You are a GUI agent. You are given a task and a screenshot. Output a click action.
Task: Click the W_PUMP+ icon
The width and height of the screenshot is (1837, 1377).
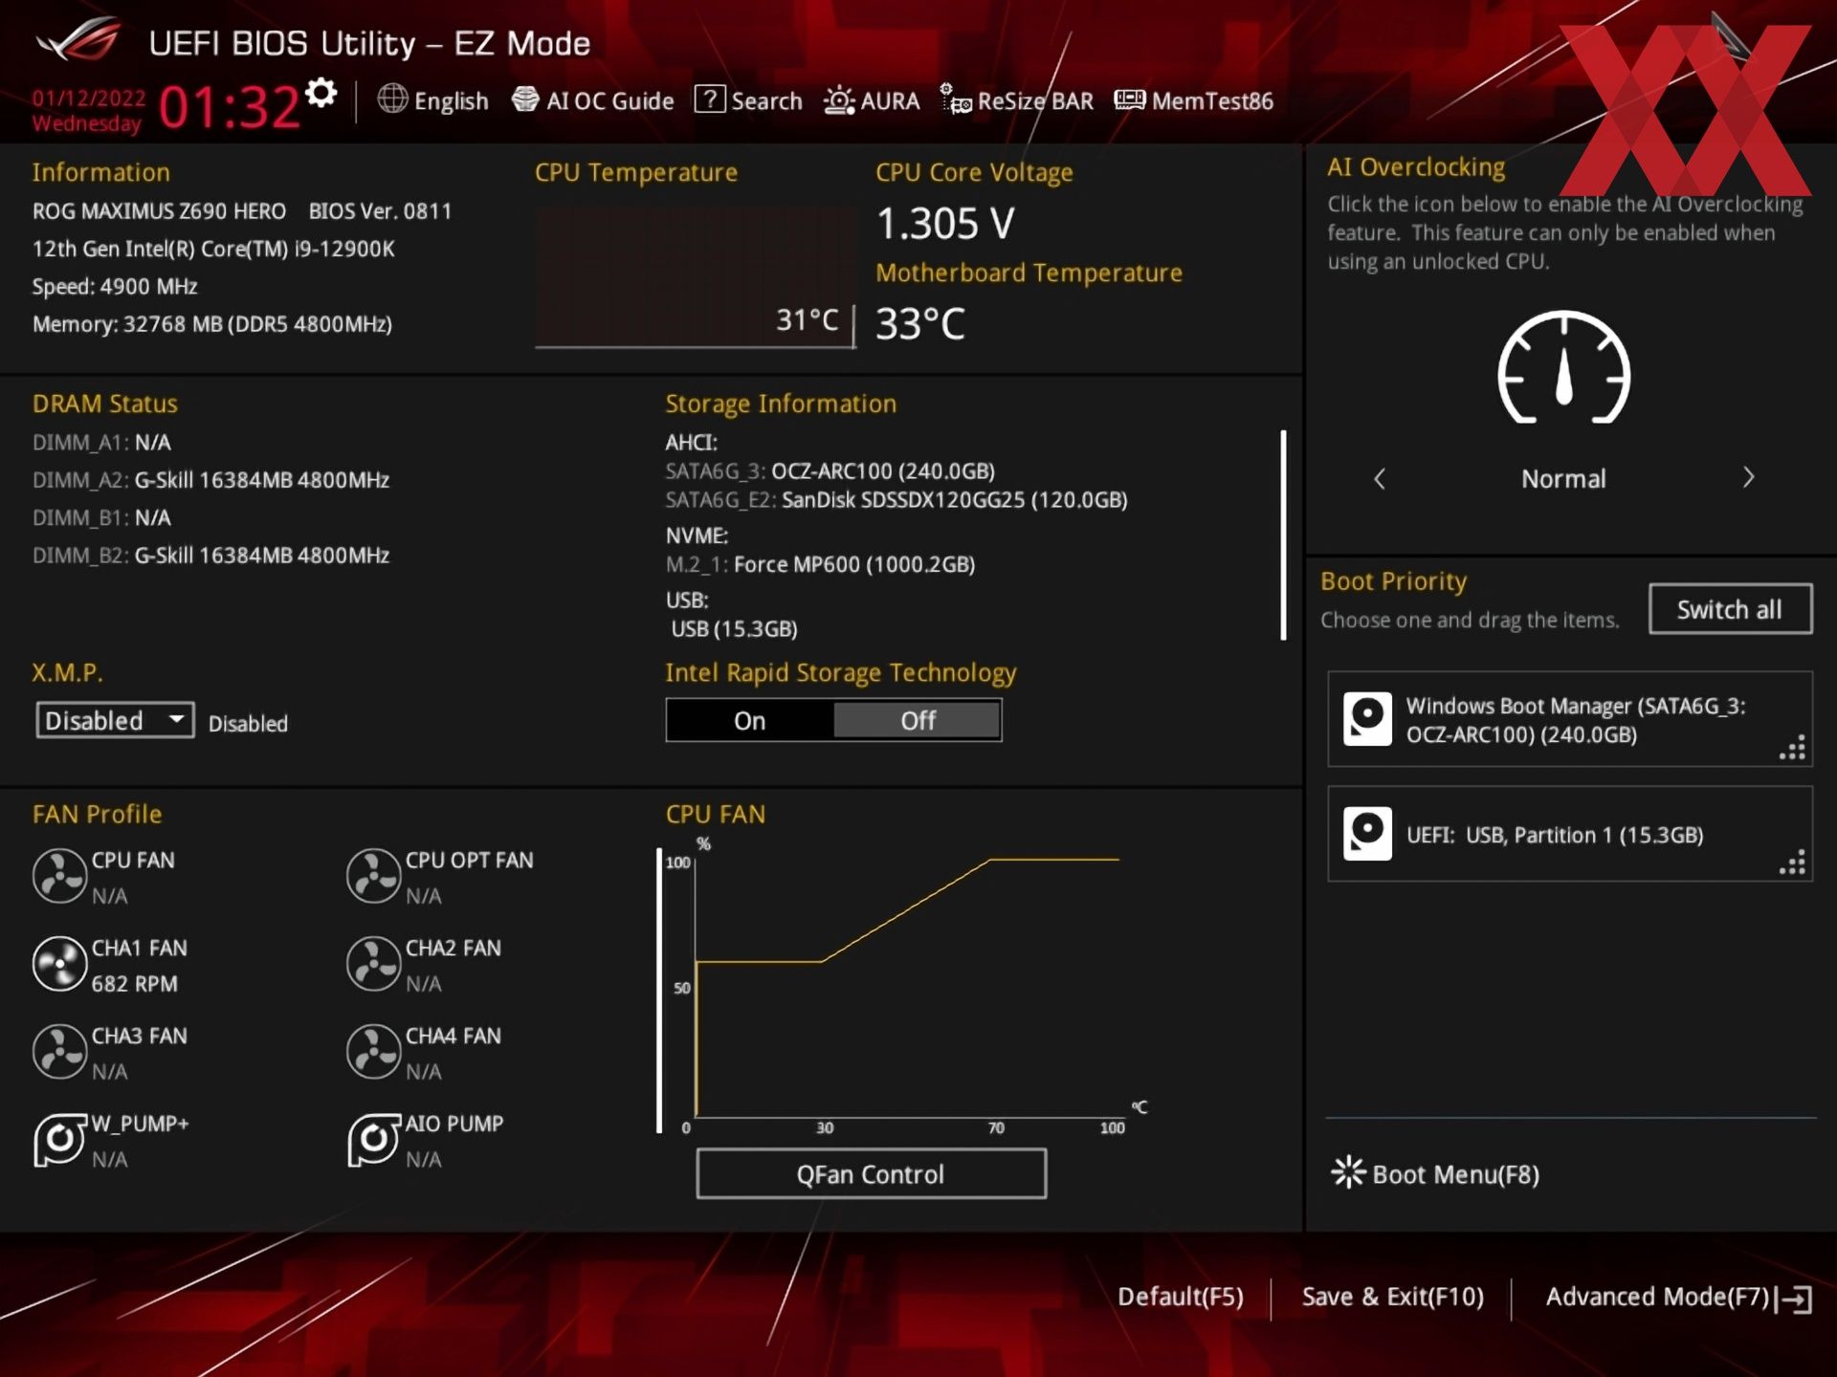click(59, 1140)
